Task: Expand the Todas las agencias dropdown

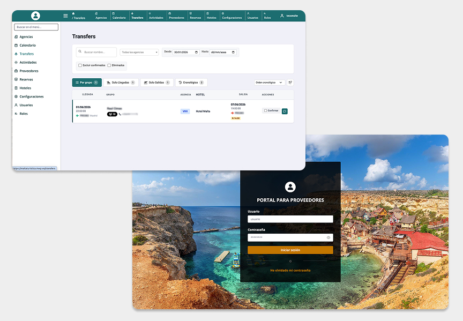Action: pyautogui.click(x=139, y=52)
